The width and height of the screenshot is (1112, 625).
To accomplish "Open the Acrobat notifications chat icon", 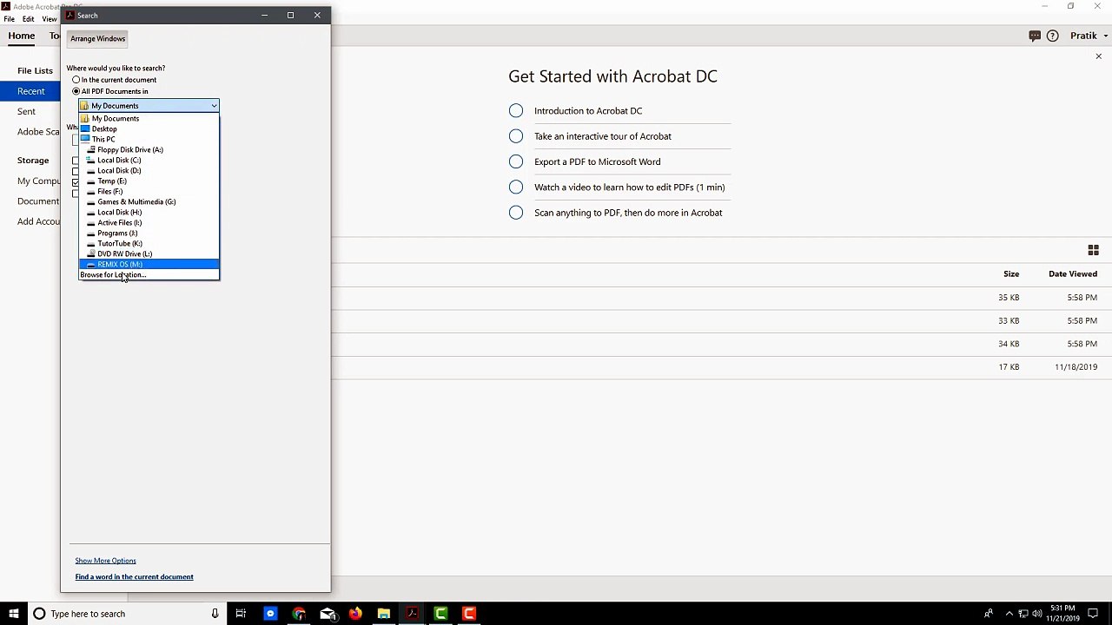I will click(x=1035, y=36).
